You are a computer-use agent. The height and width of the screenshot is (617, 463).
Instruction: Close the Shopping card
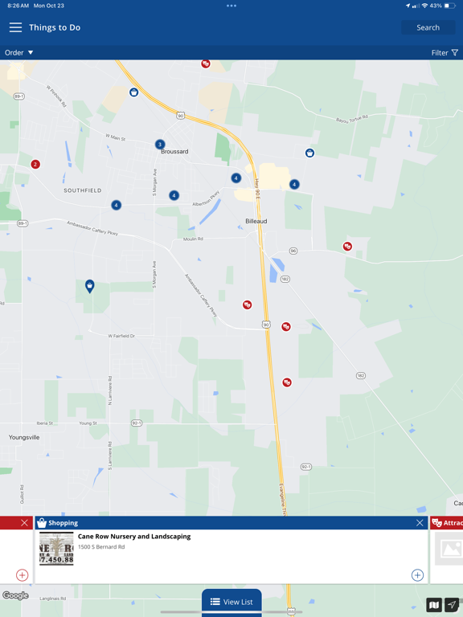pos(420,522)
